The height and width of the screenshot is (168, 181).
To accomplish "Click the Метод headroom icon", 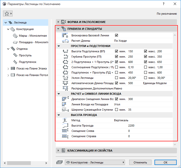I will point(65,120).
